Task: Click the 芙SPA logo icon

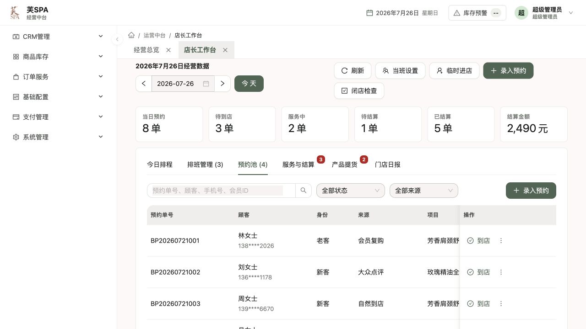Action: 15,13
